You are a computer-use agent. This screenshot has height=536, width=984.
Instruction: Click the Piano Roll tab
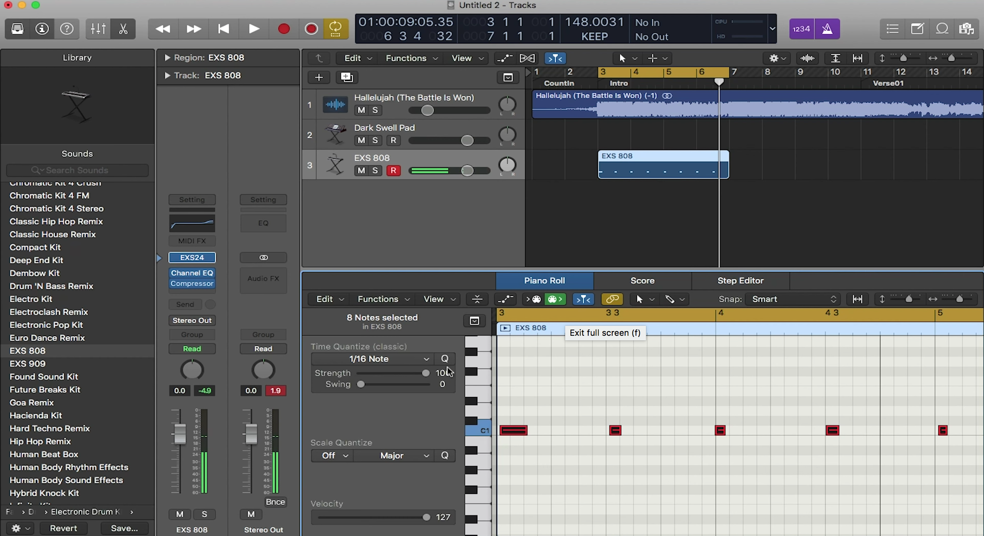click(544, 280)
